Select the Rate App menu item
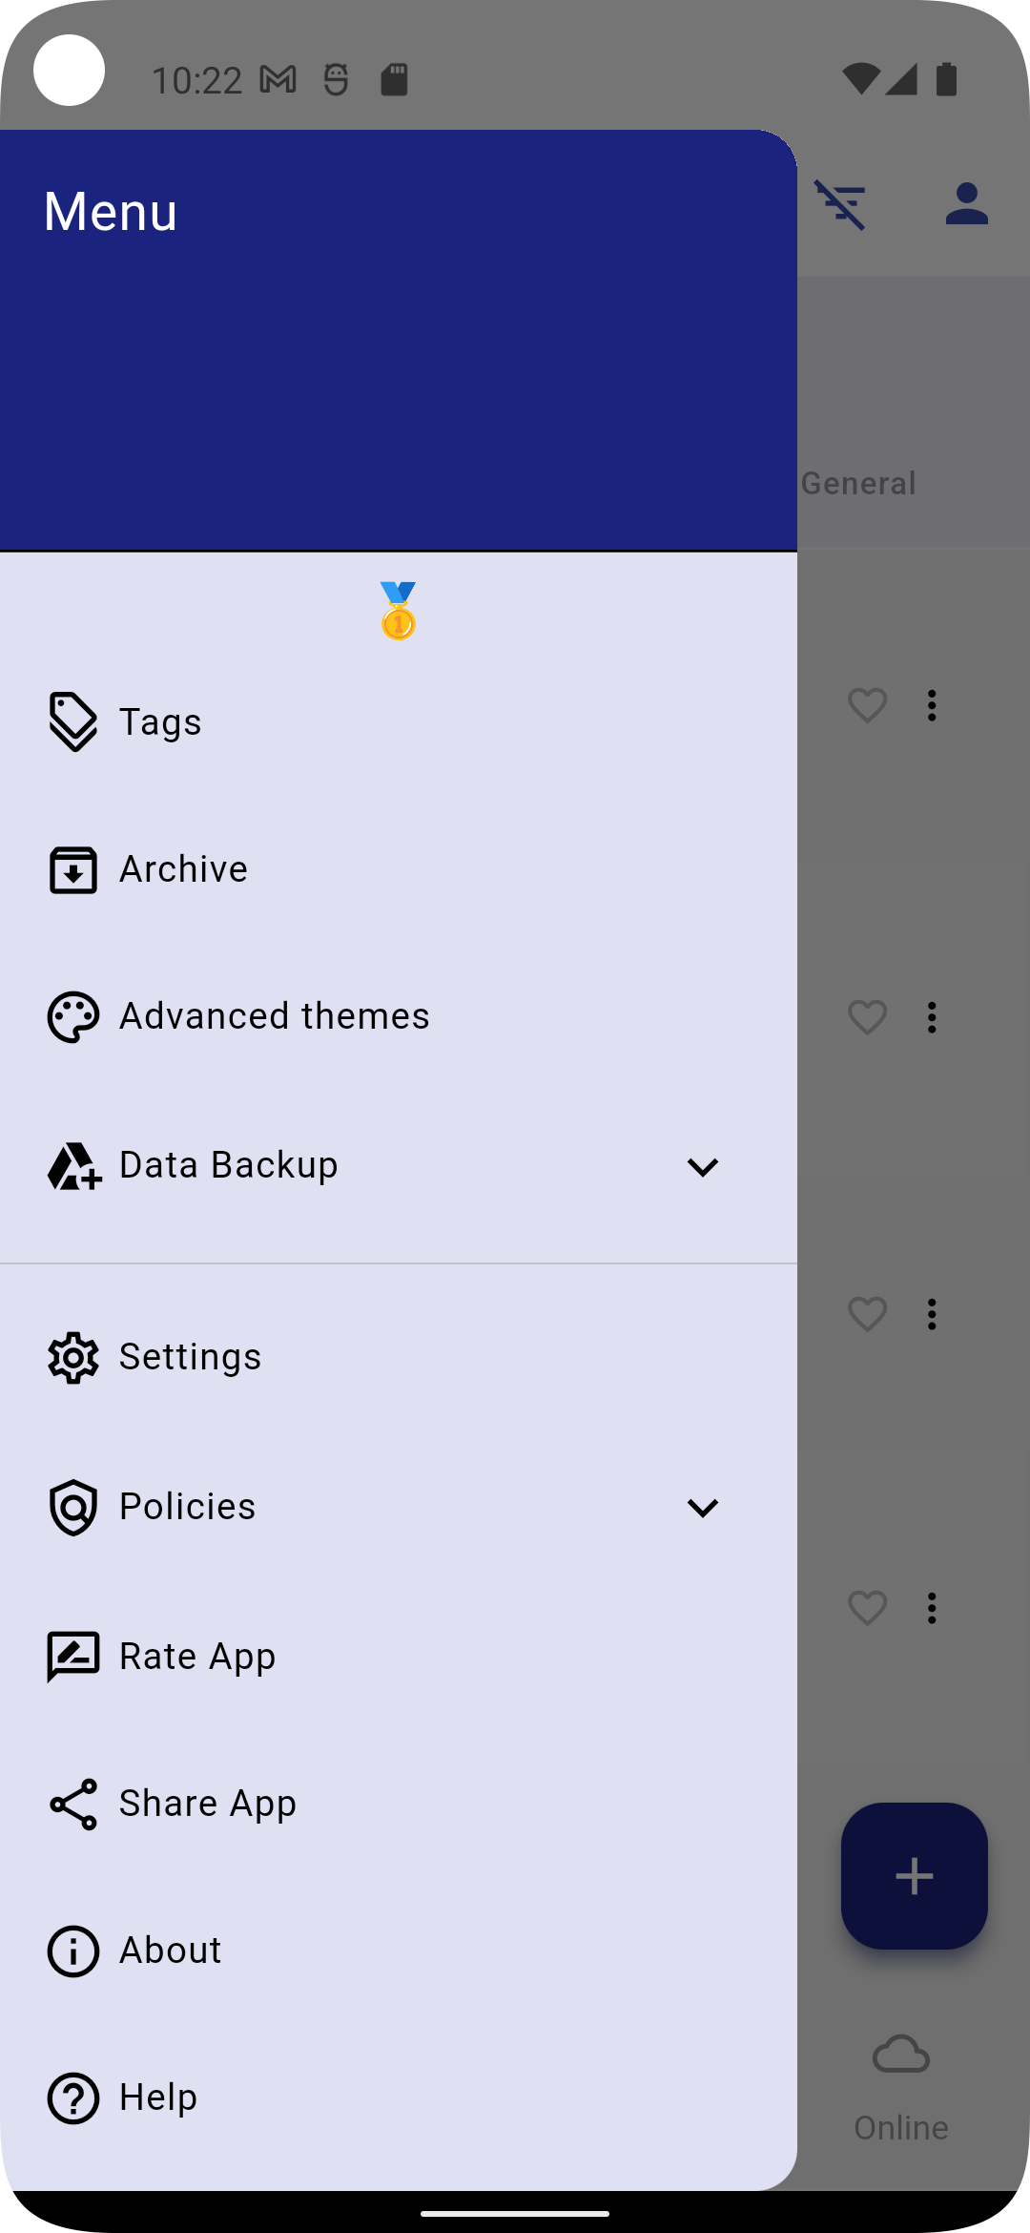 click(197, 1657)
